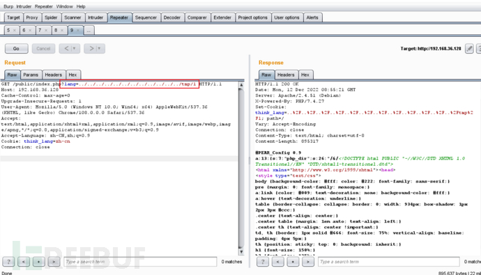The image size is (481, 275).
Task: Open the history back dropdown arrow
Action: click(x=74, y=48)
